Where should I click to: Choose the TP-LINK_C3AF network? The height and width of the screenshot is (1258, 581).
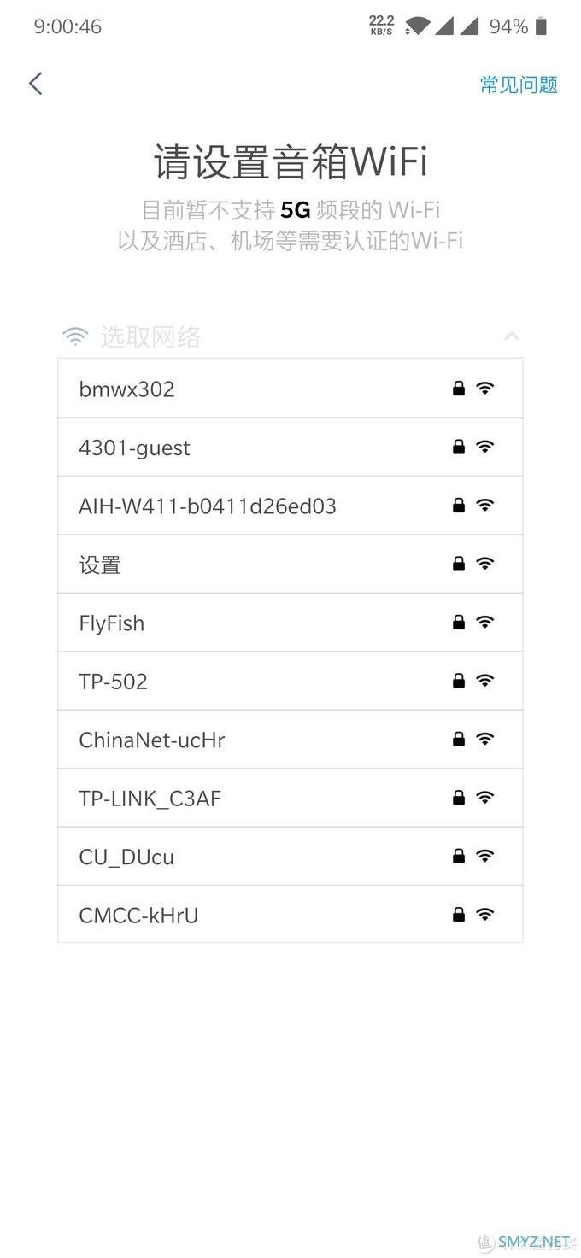coord(290,798)
